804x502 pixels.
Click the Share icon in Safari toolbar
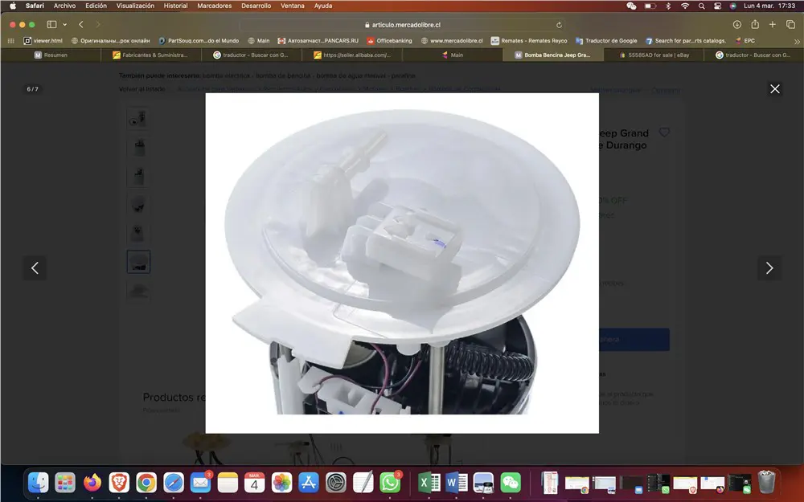755,25
